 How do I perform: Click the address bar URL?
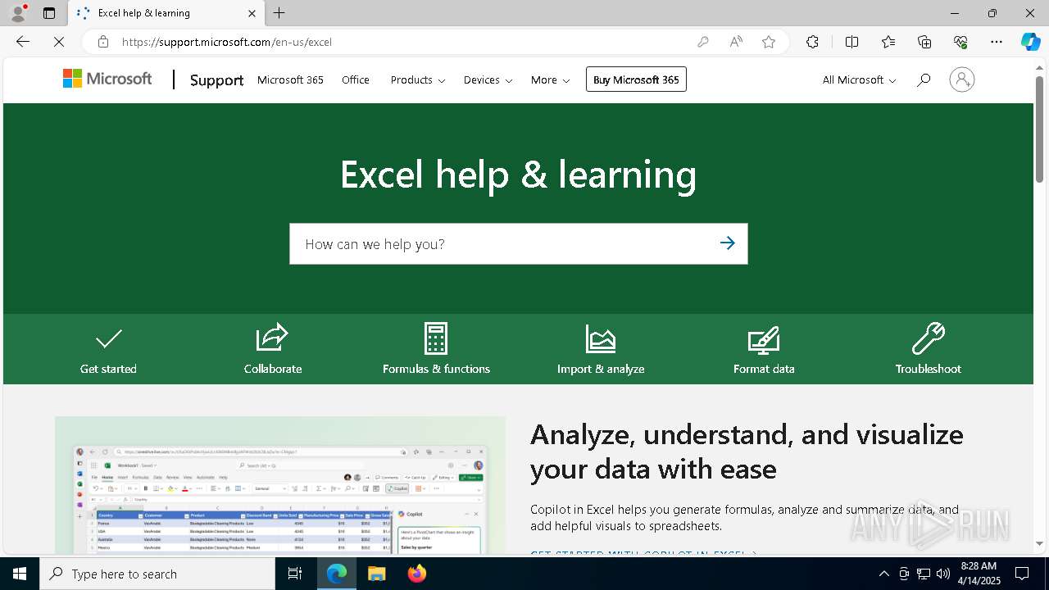(227, 42)
